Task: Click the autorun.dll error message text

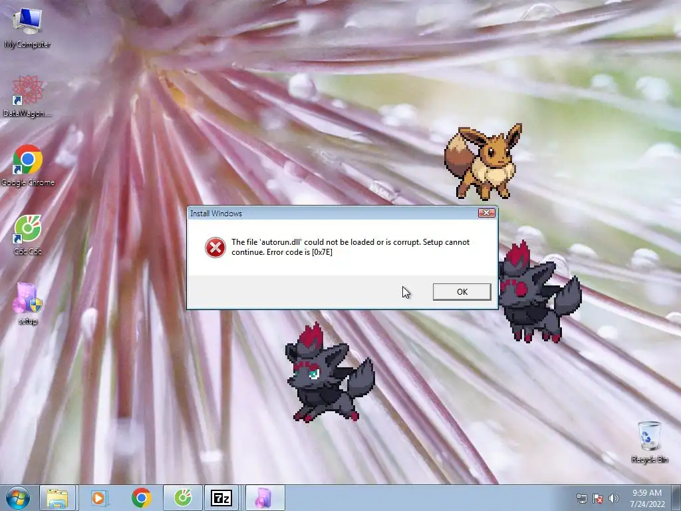Action: 350,247
